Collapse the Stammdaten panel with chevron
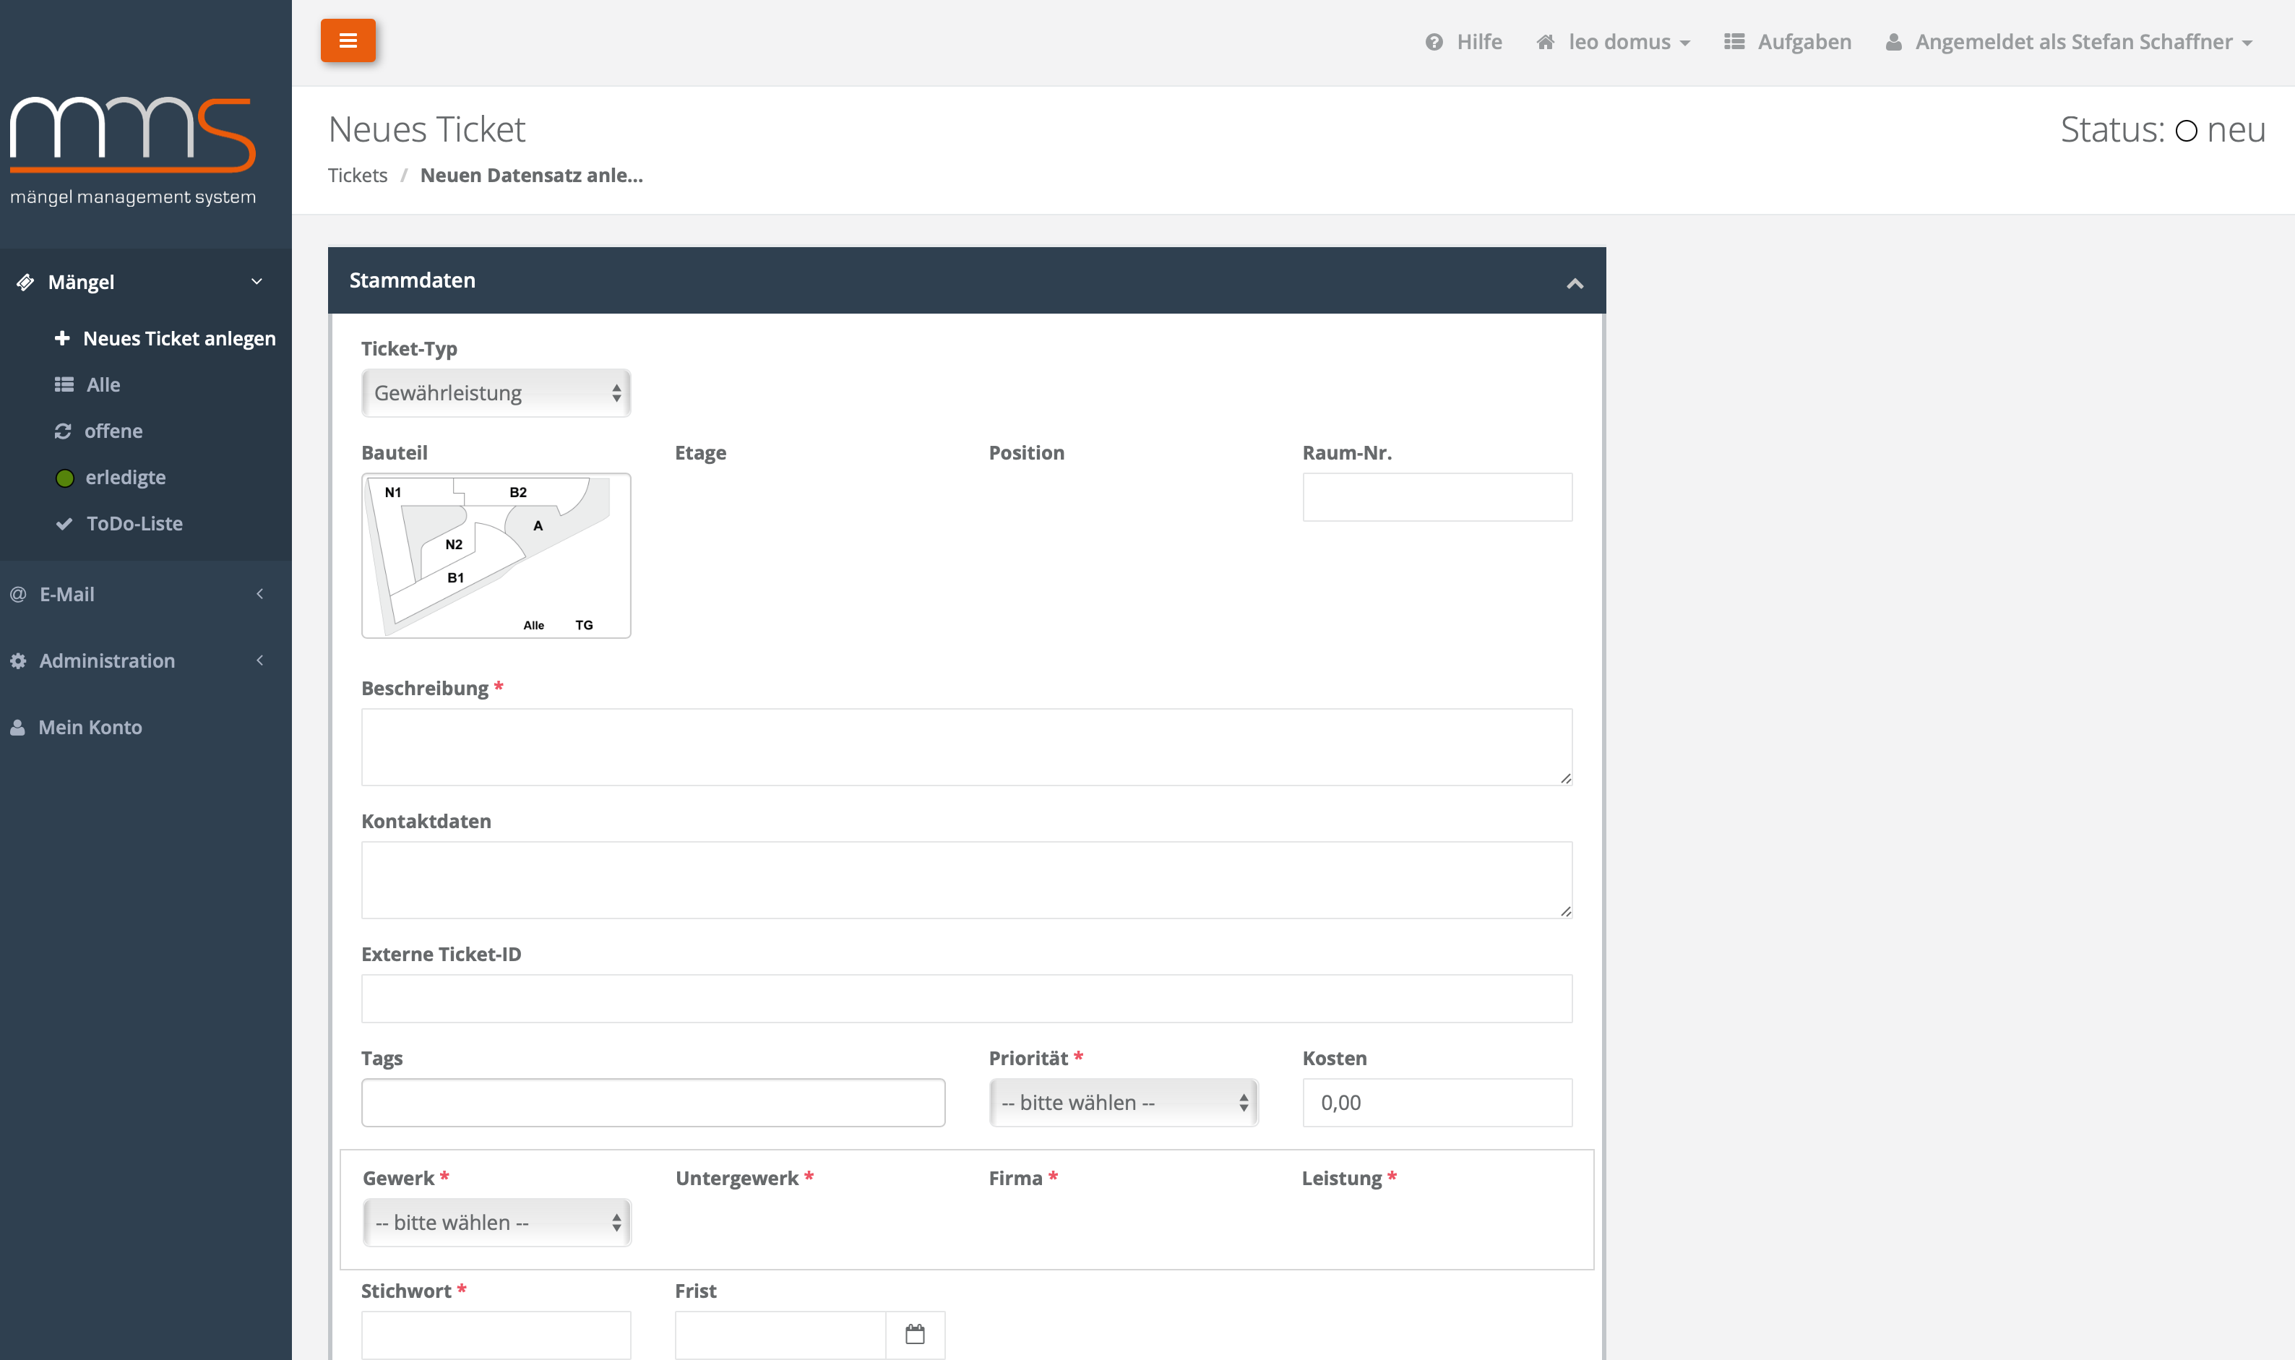The height and width of the screenshot is (1360, 2295). (x=1575, y=283)
